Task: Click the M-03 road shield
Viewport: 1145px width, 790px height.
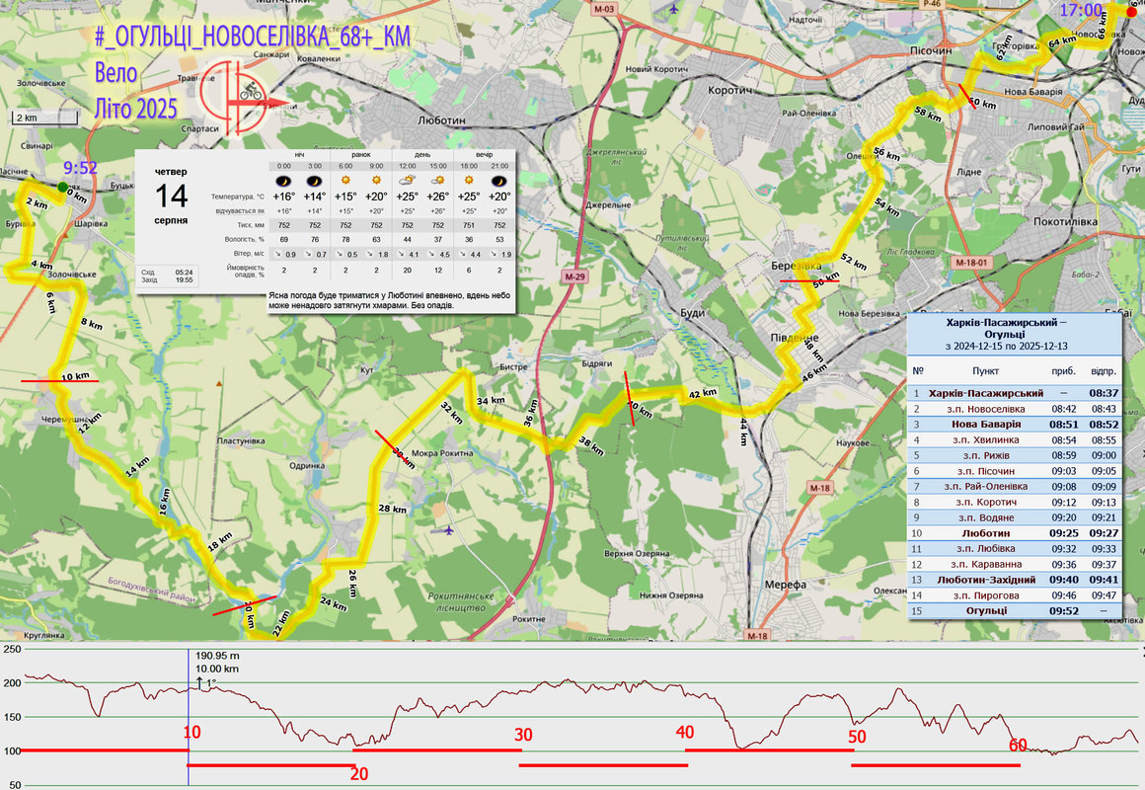Action: coord(604,9)
